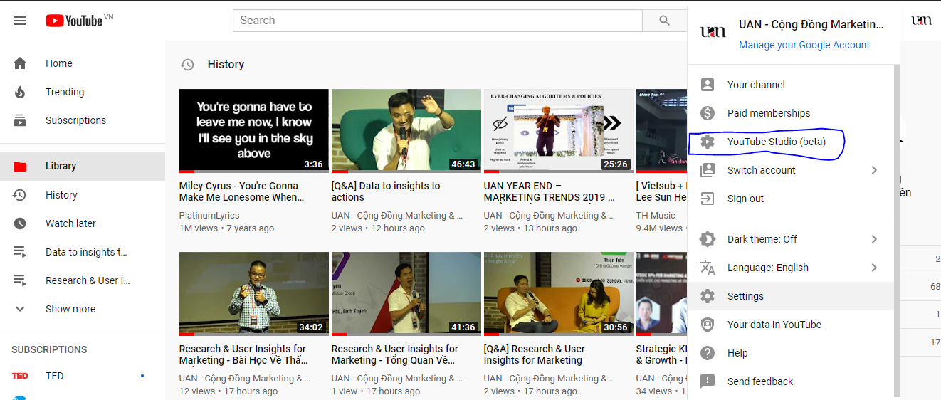Click the Sign out icon
This screenshot has height=400, width=941.
click(x=708, y=199)
